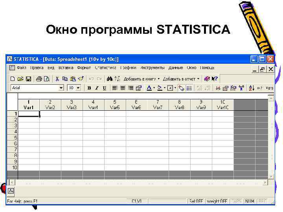Image resolution: width=283 pixels, height=212 pixels.
Task: Open the Статистика menu
Action: point(105,68)
